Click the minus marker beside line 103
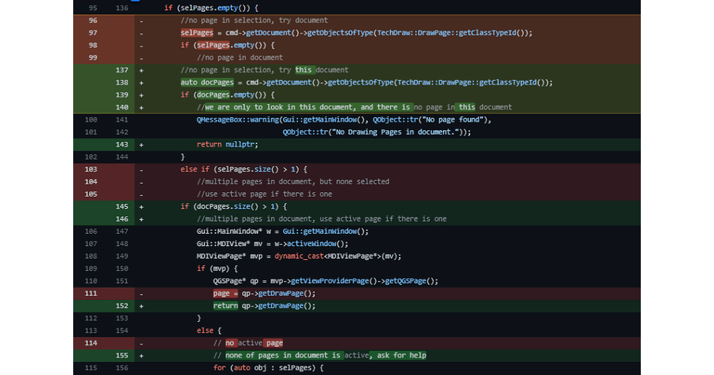714x375 pixels. click(141, 169)
